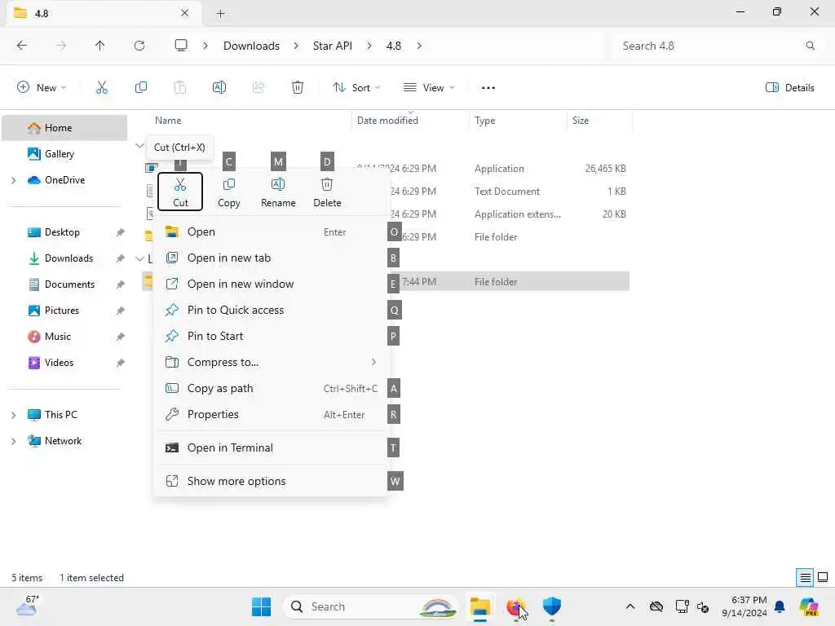This screenshot has height=626, width=835.
Task: Expand the chevron after 4.8 breadcrumb
Action: coord(419,46)
